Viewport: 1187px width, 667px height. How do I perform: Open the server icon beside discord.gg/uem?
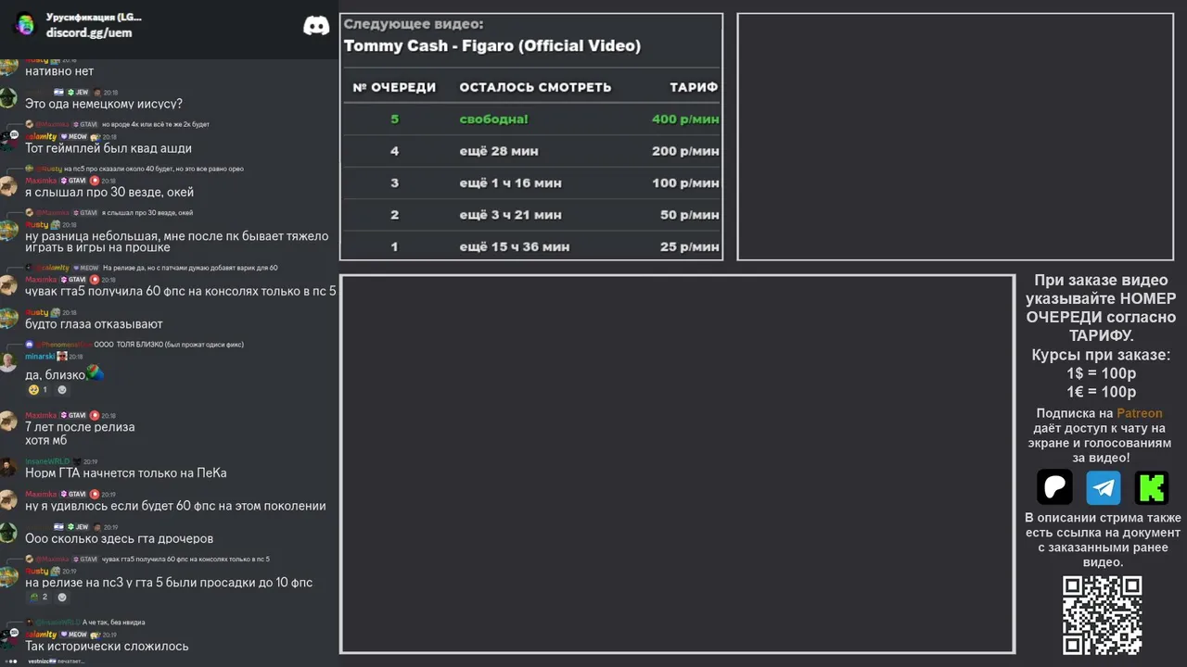point(25,25)
